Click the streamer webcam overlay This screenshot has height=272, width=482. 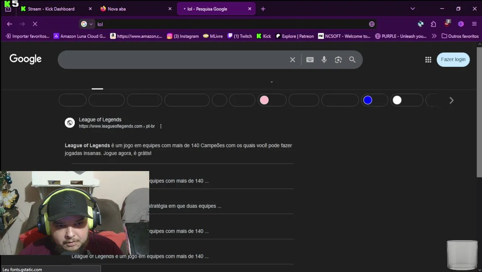click(x=74, y=213)
